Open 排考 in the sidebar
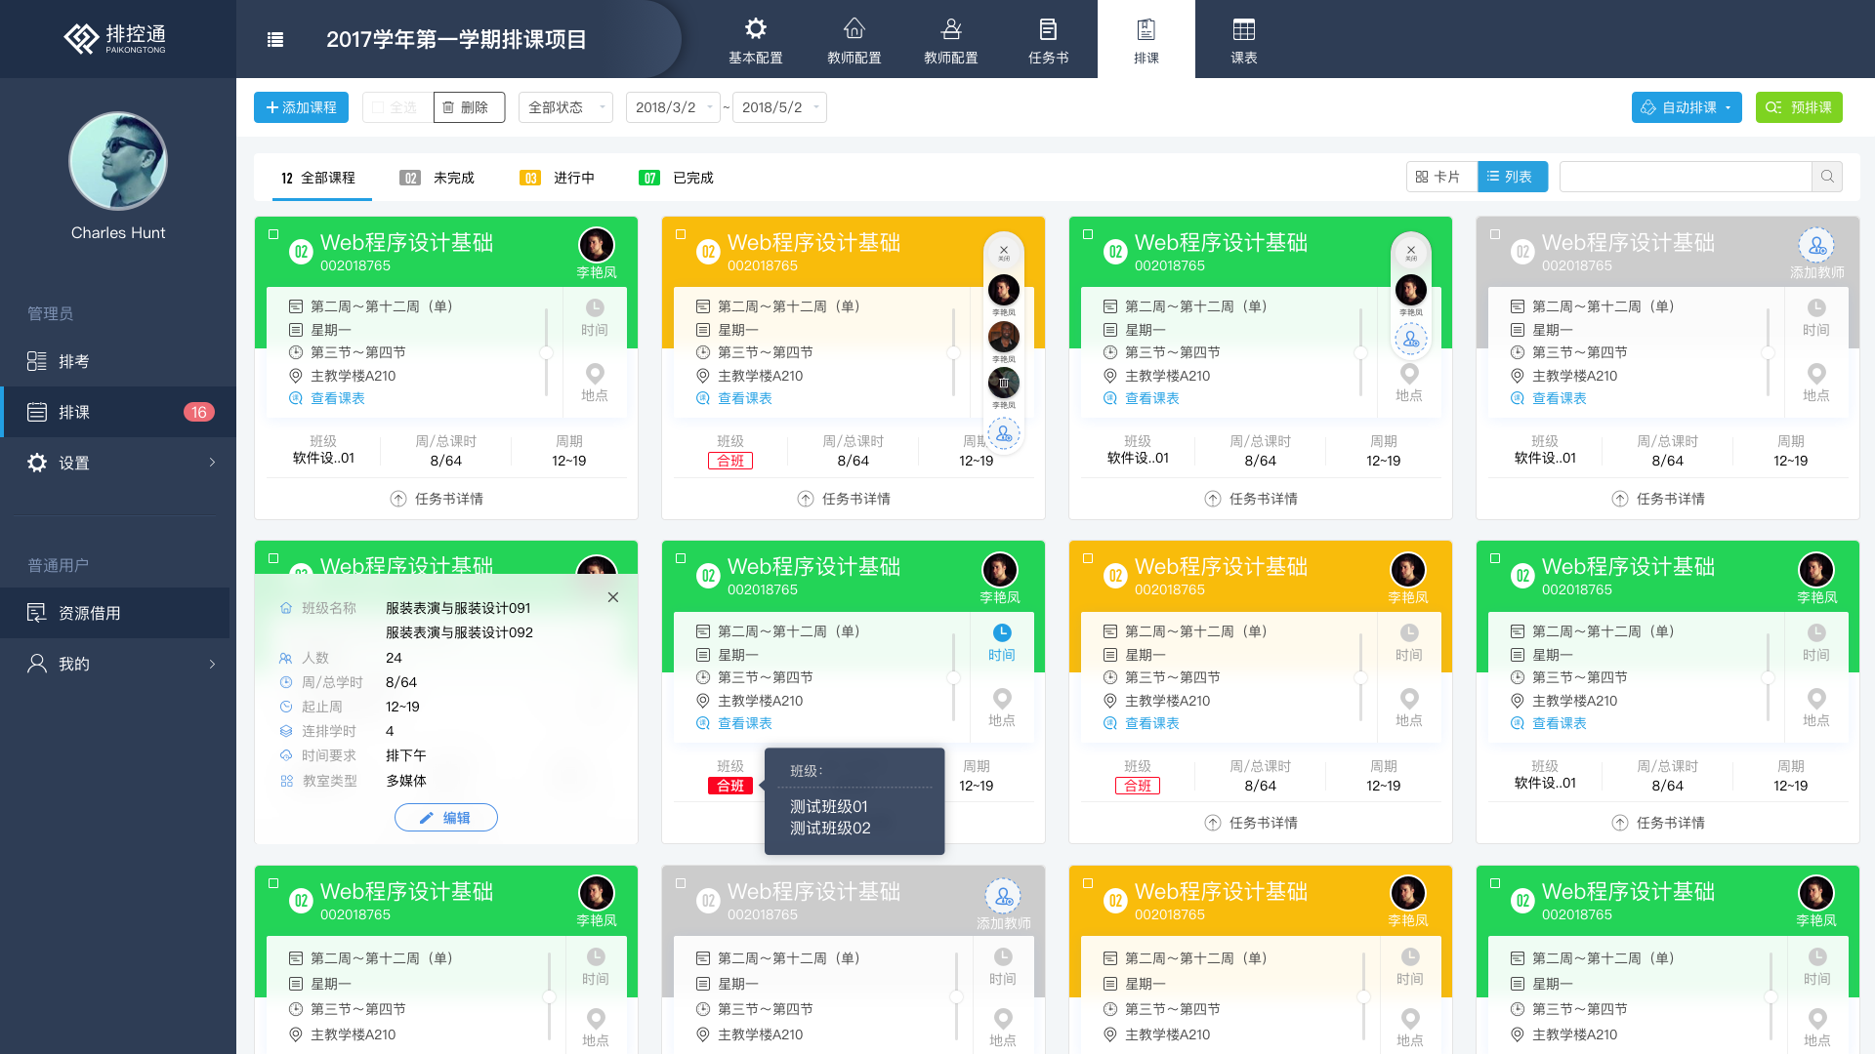The height and width of the screenshot is (1054, 1875). (118, 361)
